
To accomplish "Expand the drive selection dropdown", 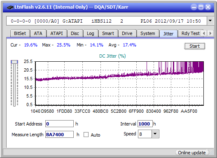I will pyautogui.click(x=210, y=21).
